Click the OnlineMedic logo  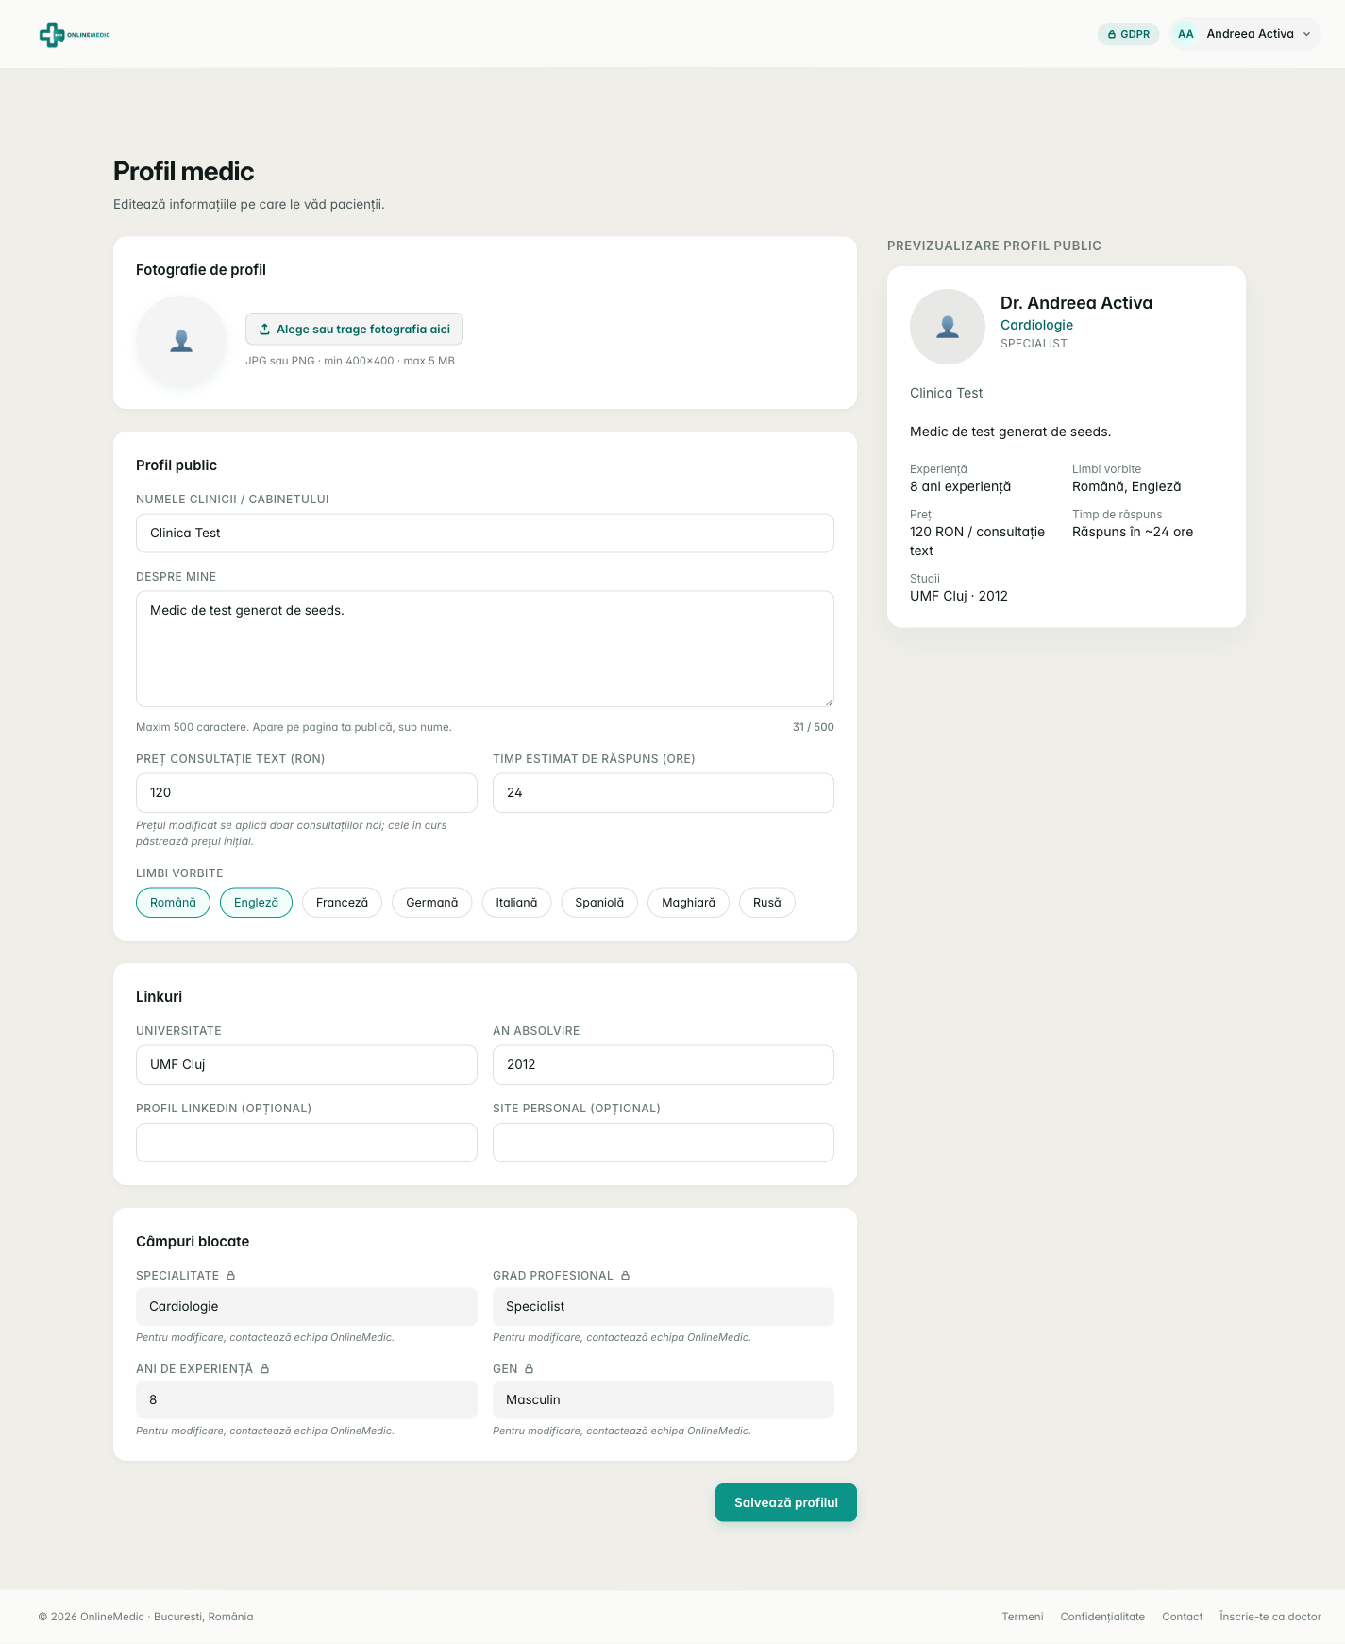coord(75,35)
